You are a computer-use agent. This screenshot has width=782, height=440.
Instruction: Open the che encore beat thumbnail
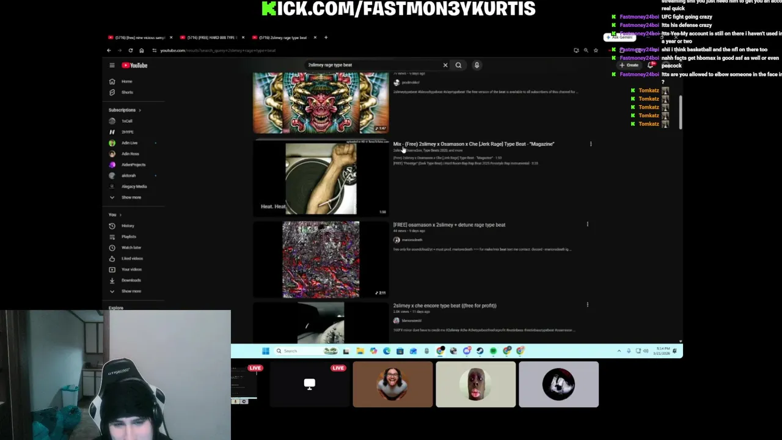pyautogui.click(x=321, y=322)
